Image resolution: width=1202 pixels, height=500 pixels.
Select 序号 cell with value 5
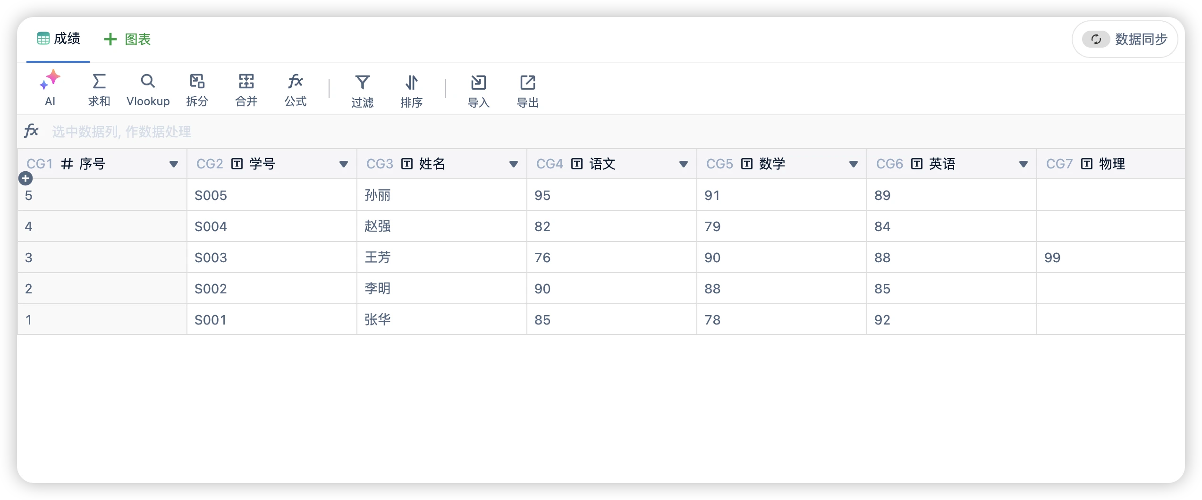coord(102,195)
